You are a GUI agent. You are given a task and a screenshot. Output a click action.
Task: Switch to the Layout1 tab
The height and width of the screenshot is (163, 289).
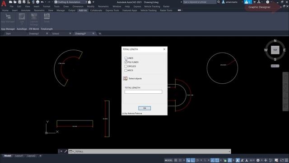click(19, 156)
